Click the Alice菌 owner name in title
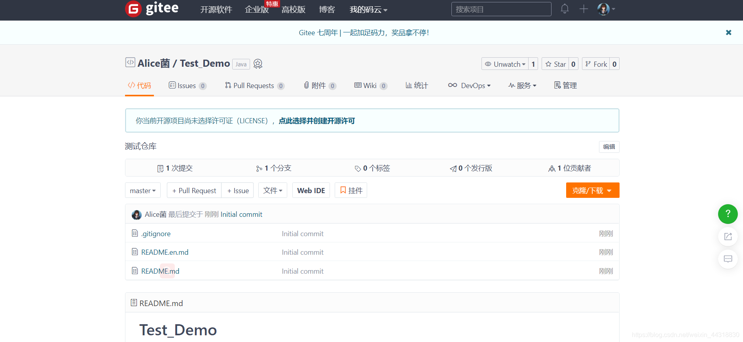Image resolution: width=743 pixels, height=342 pixels. (x=154, y=63)
